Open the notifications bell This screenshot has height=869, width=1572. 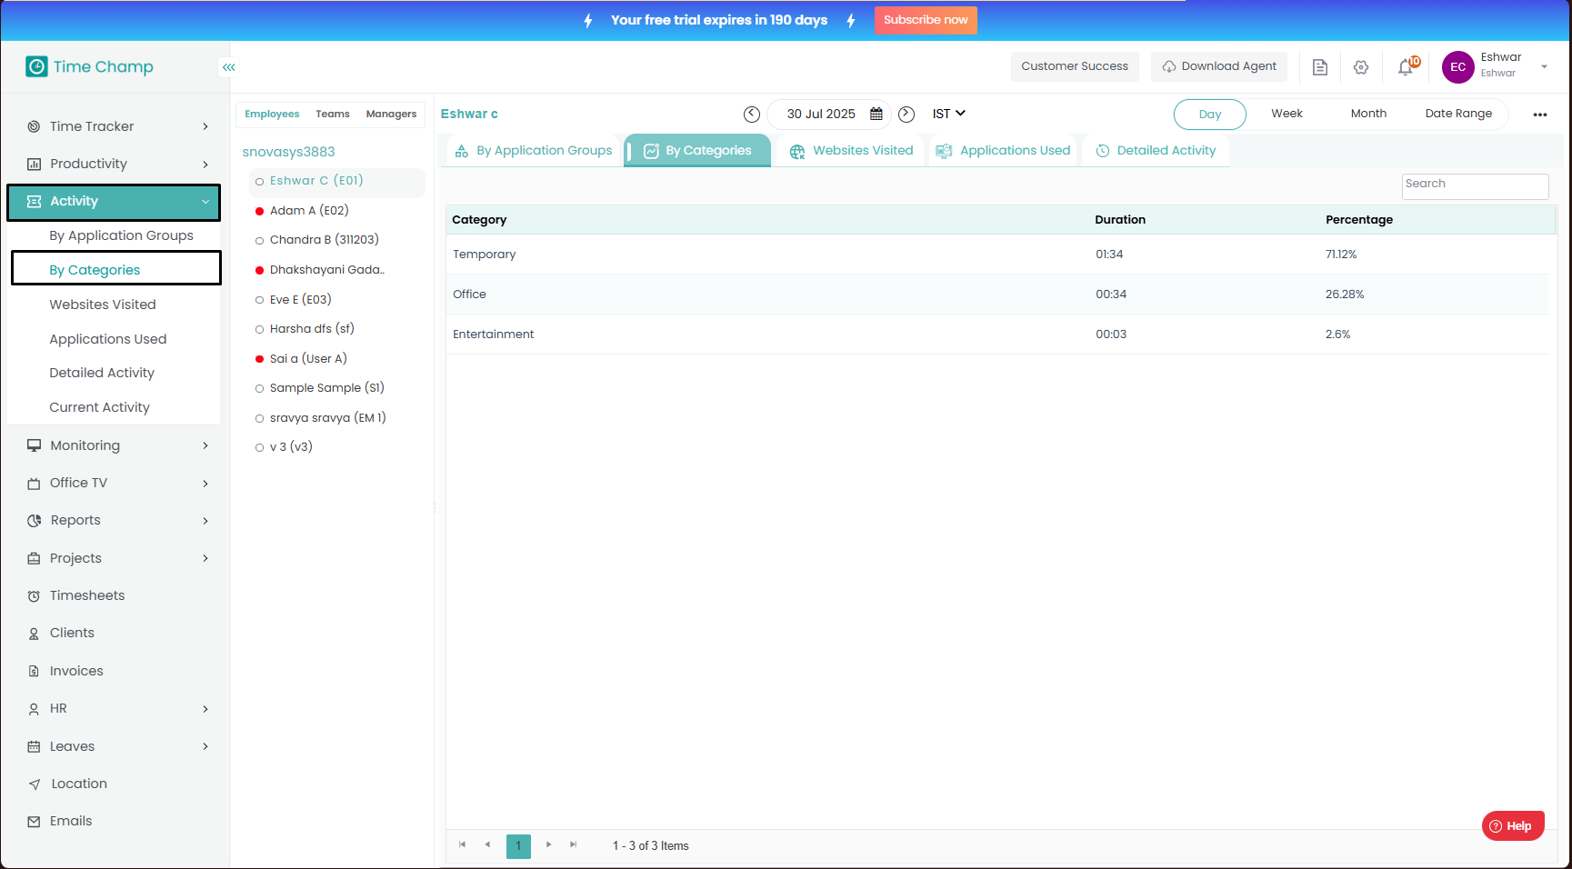click(1406, 67)
